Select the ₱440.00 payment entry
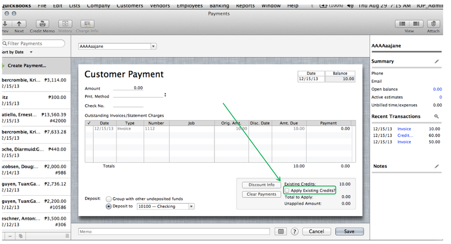 pyautogui.click(x=35, y=152)
